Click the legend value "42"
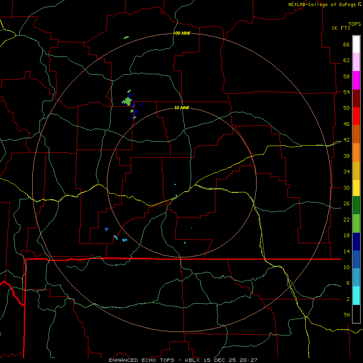Viewport: 363px width, 363px height. [346, 140]
